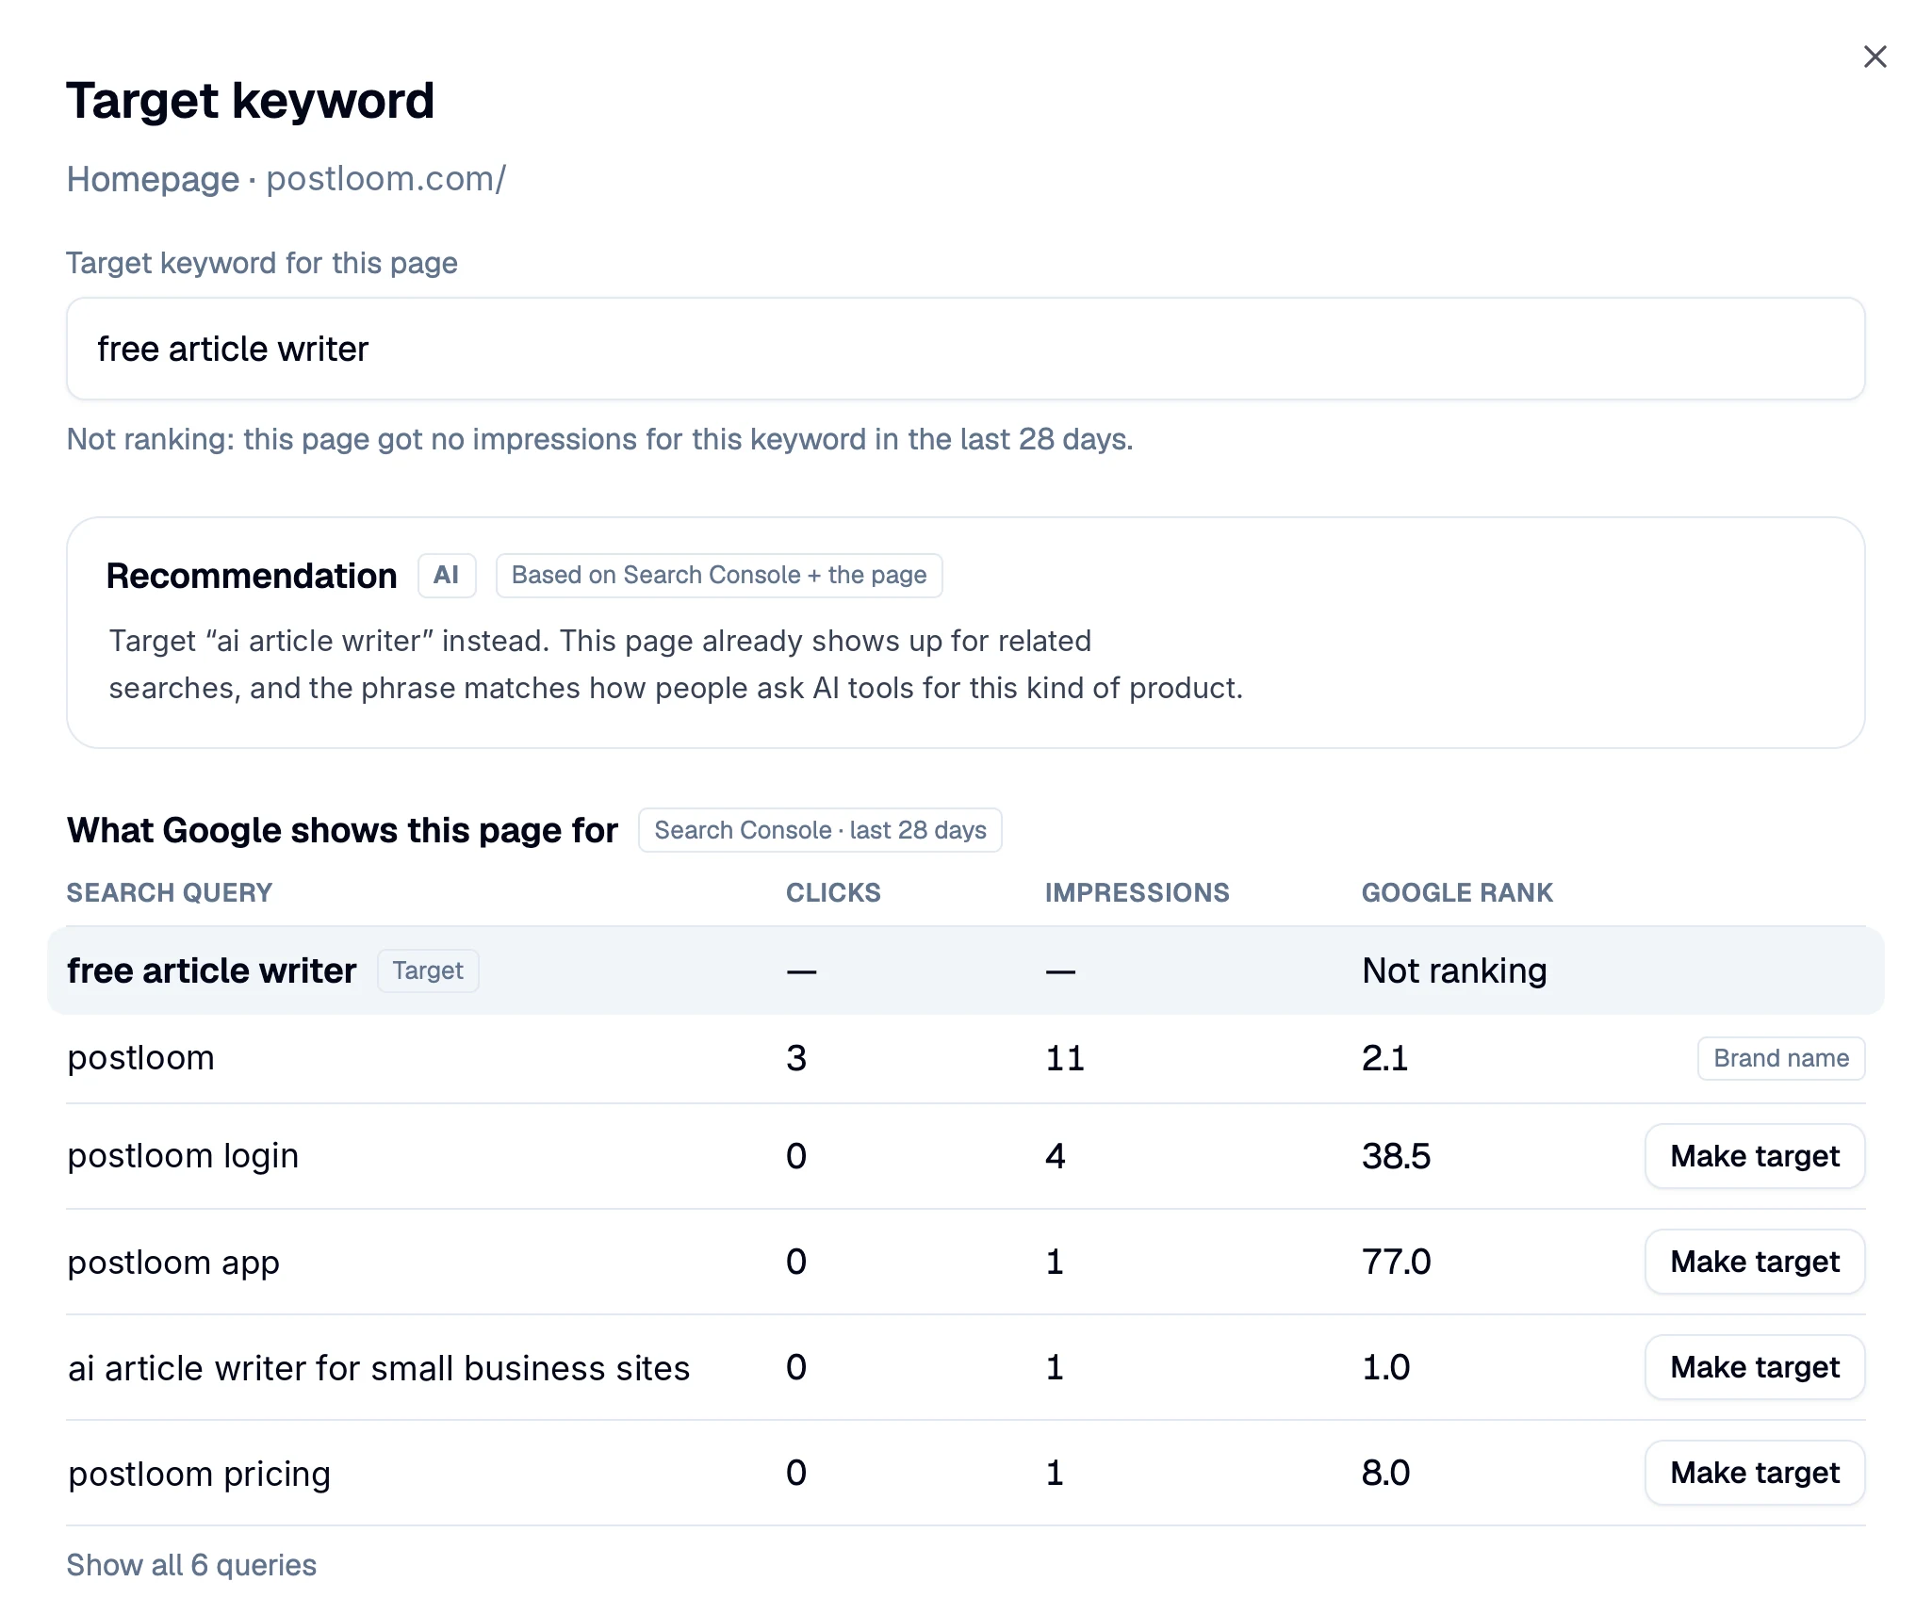Click the 'postloom login' query text
The image size is (1932, 1614).
[183, 1156]
